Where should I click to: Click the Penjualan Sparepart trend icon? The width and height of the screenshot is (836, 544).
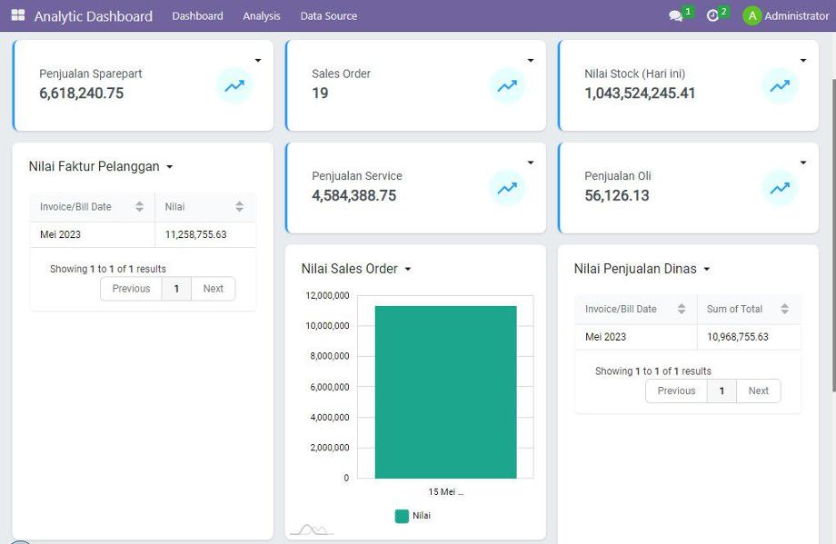point(234,86)
